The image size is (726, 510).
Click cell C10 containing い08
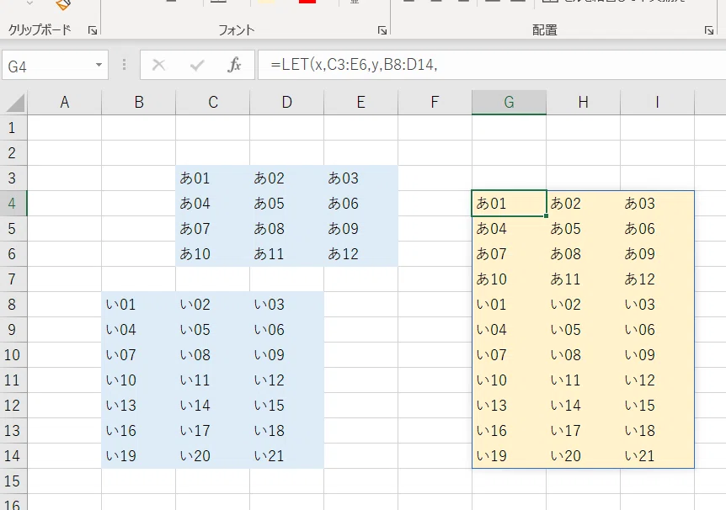pos(213,355)
